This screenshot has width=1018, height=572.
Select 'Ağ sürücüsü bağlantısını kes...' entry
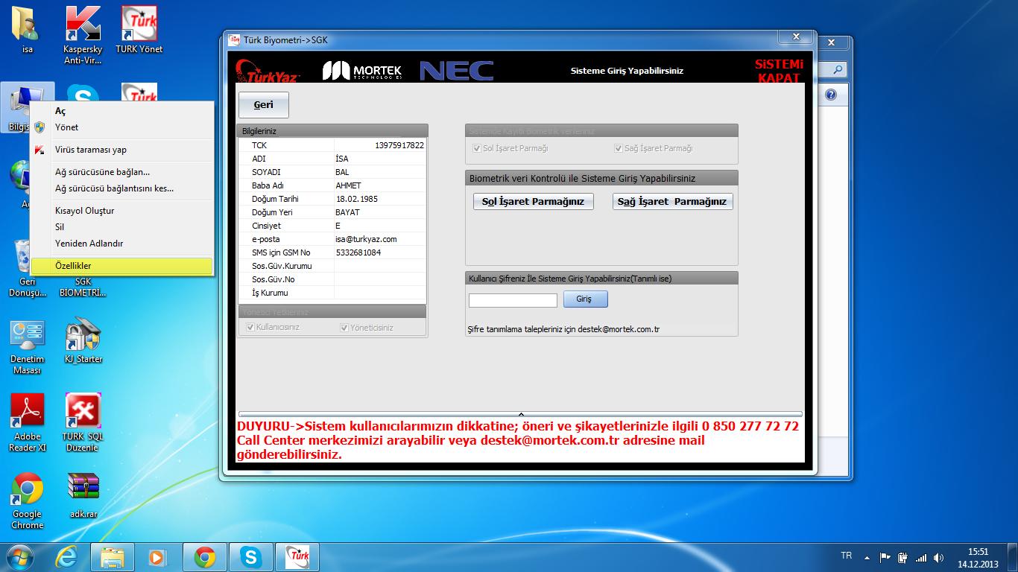pyautogui.click(x=122, y=188)
